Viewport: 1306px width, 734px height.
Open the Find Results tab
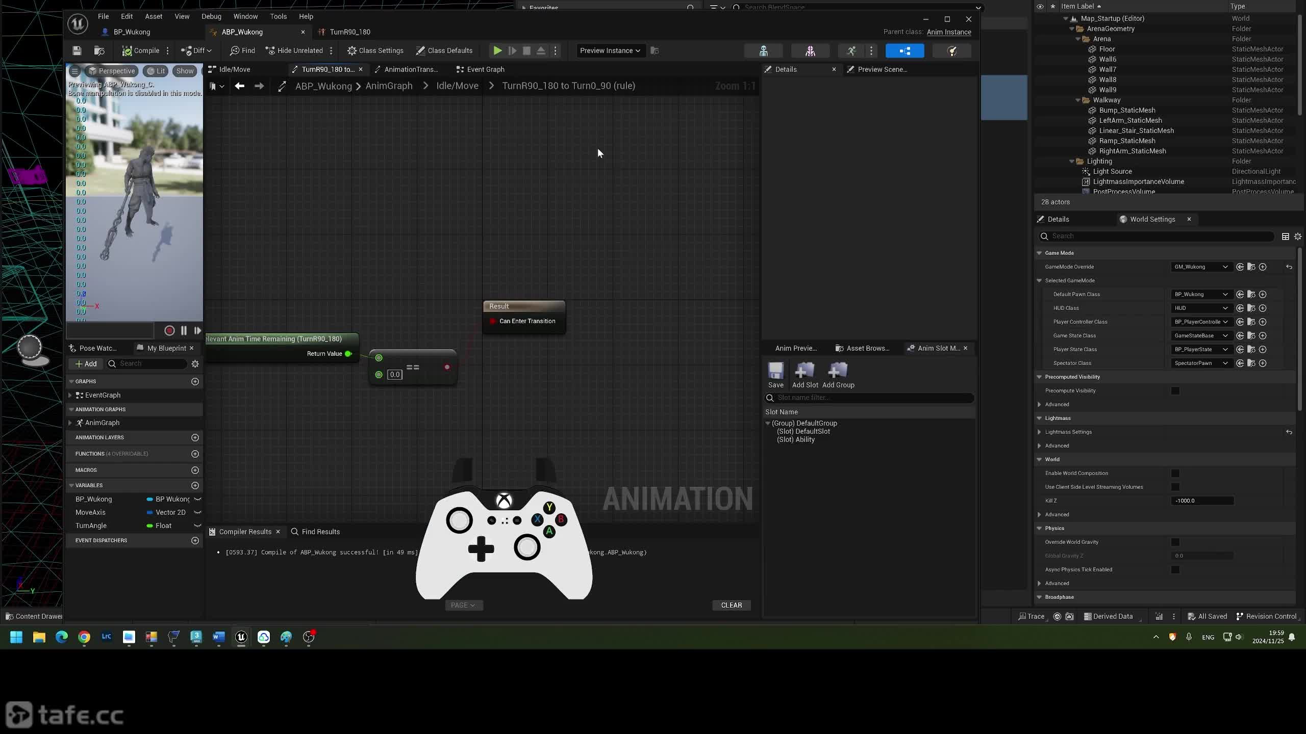coord(315,532)
